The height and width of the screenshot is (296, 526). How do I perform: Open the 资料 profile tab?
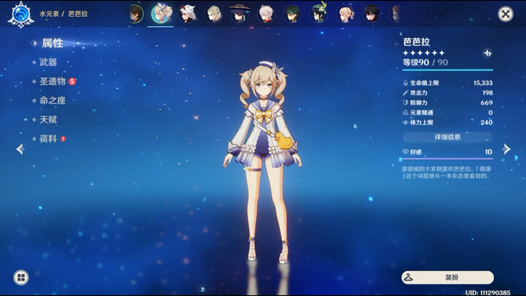(x=48, y=139)
